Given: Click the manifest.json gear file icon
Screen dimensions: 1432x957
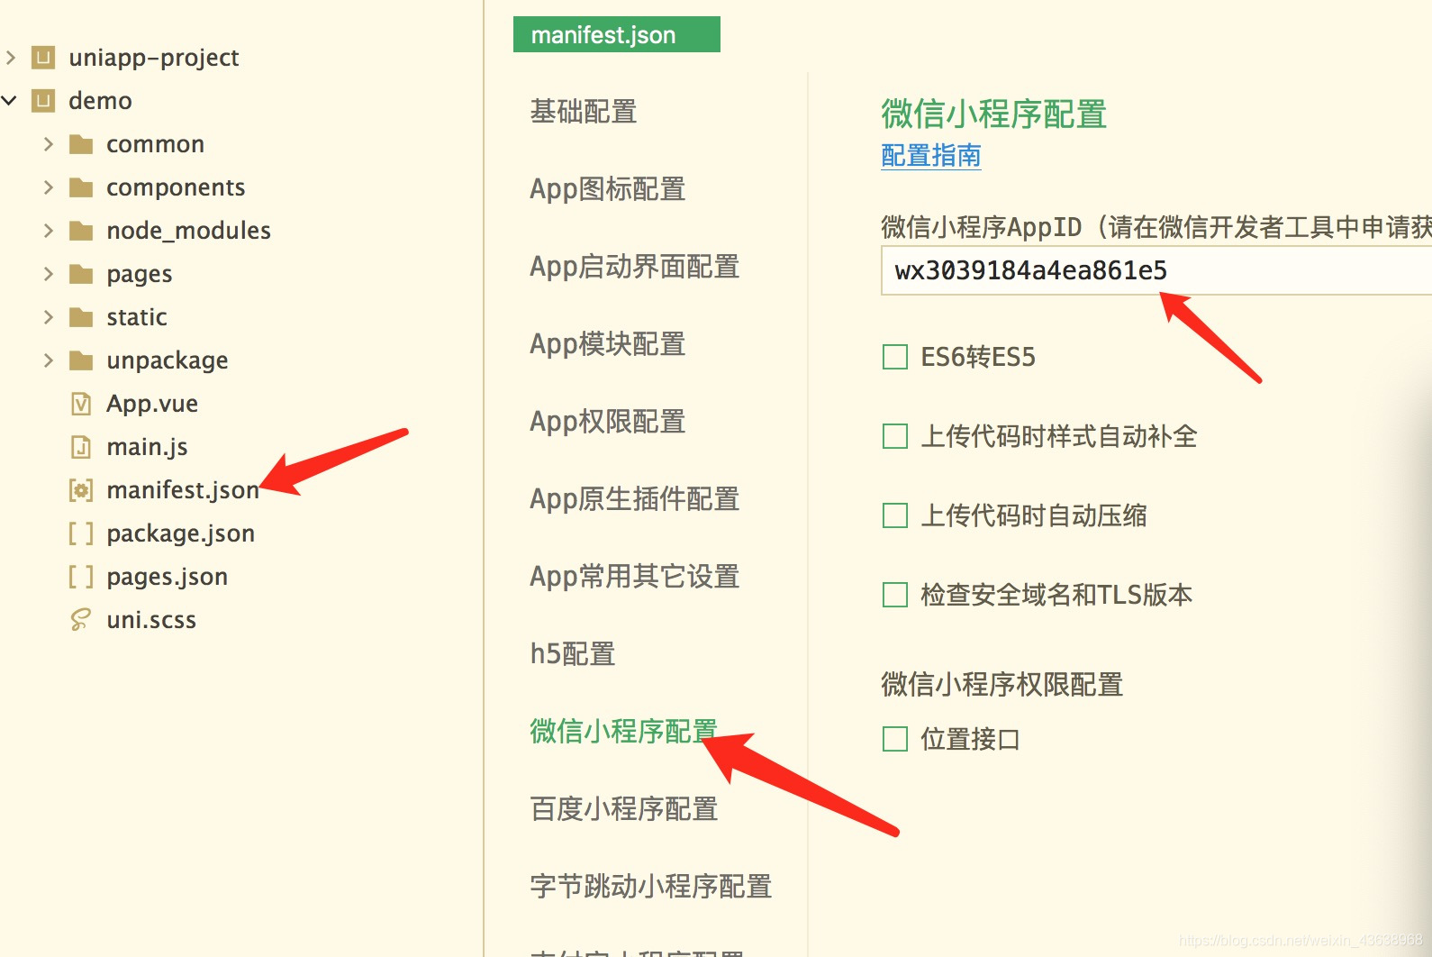Looking at the screenshot, I should (81, 490).
